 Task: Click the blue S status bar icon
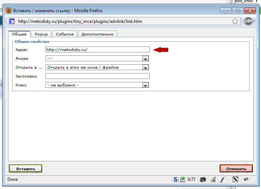pyautogui.click(x=176, y=179)
